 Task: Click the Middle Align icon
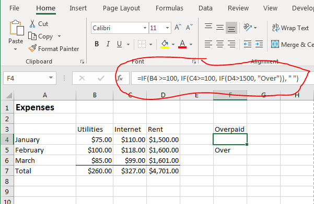[220, 28]
